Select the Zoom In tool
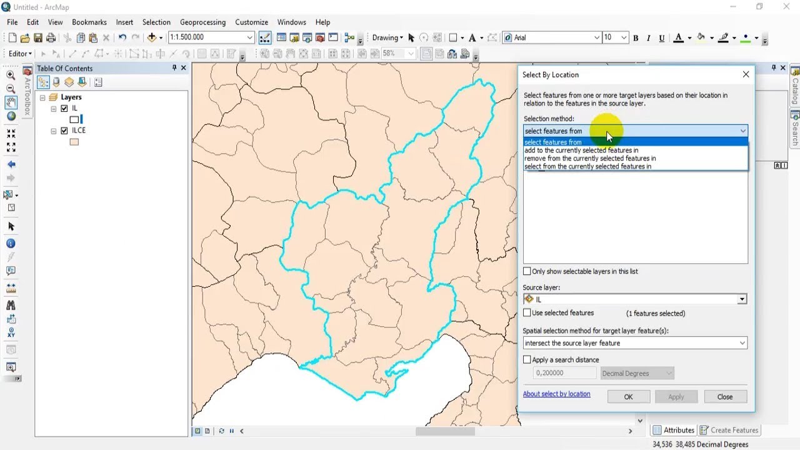This screenshot has width=800, height=450. 11,75
